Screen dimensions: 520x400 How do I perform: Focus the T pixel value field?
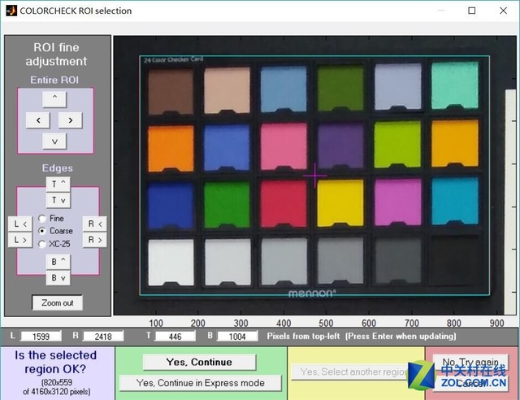pos(175,337)
